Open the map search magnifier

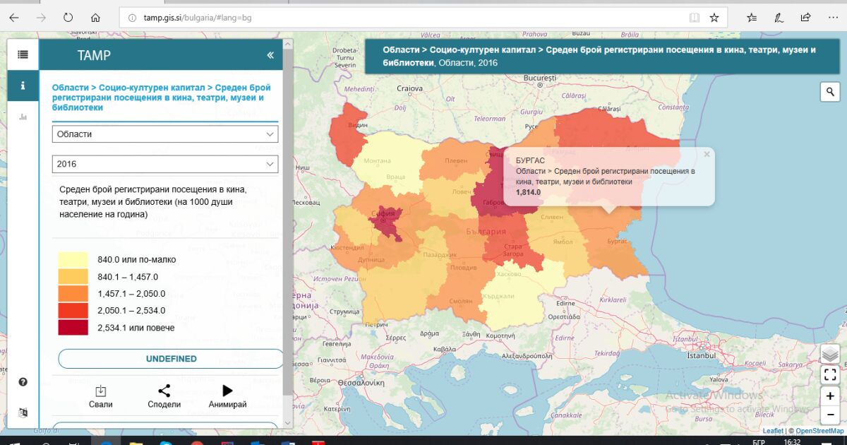[829, 92]
